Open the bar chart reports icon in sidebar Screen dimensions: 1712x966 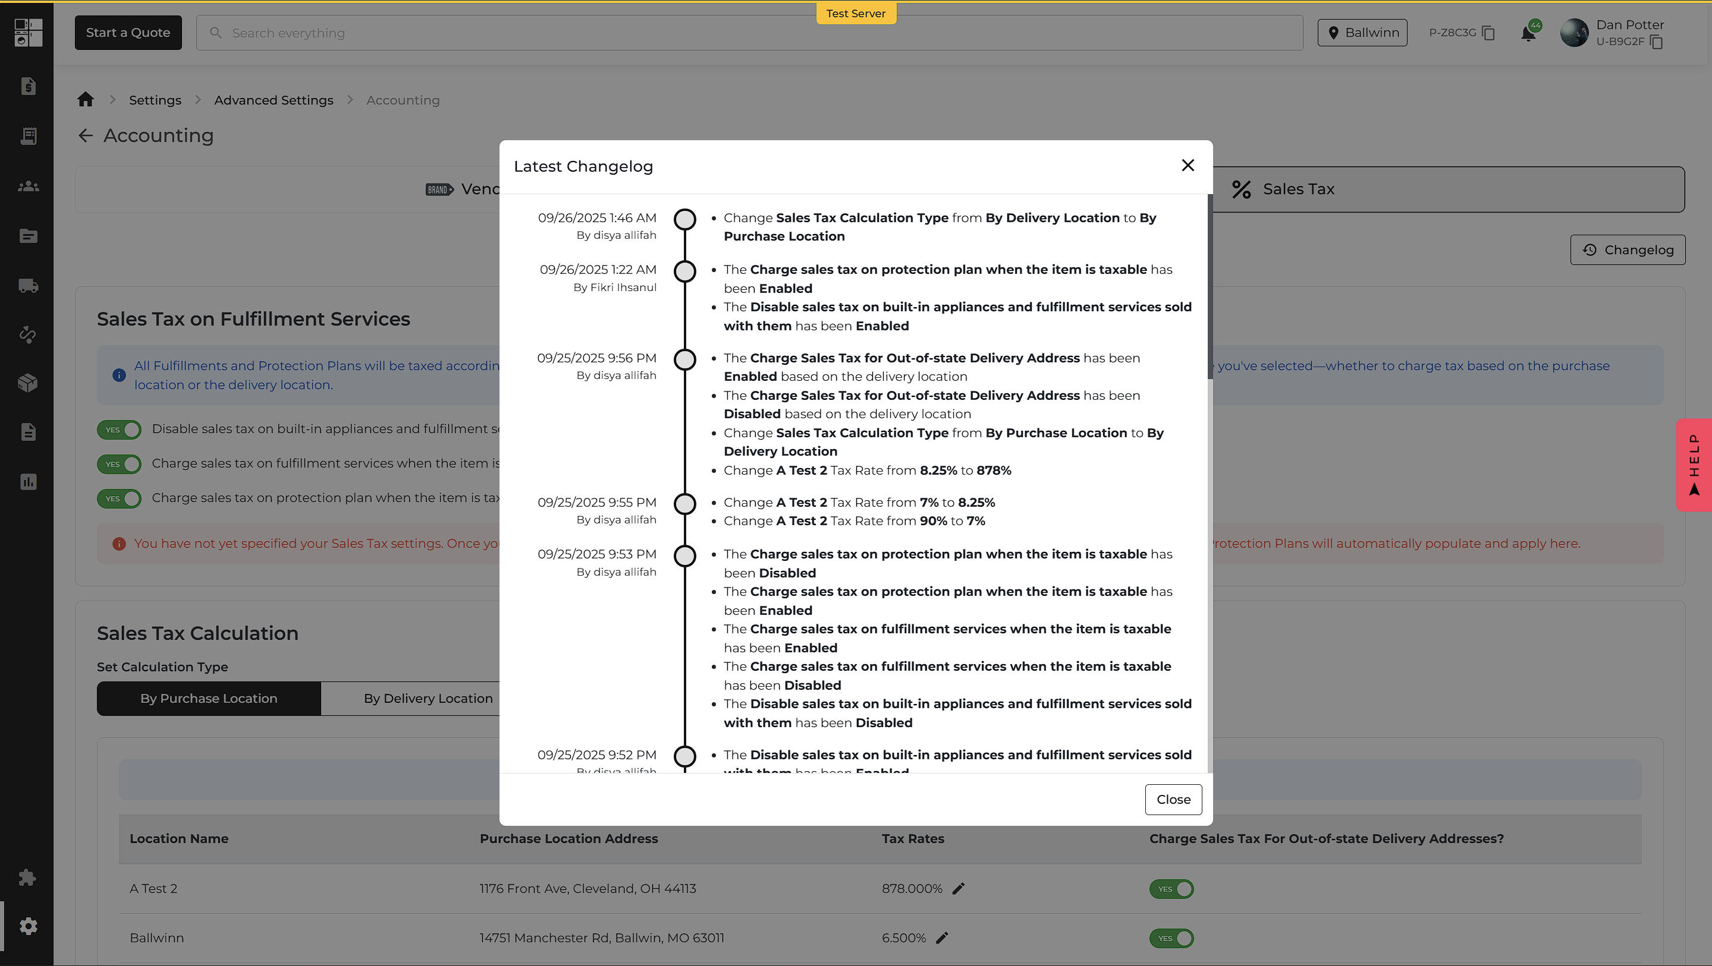click(28, 481)
